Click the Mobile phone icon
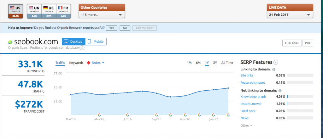The image size is (323, 138). [89, 41]
